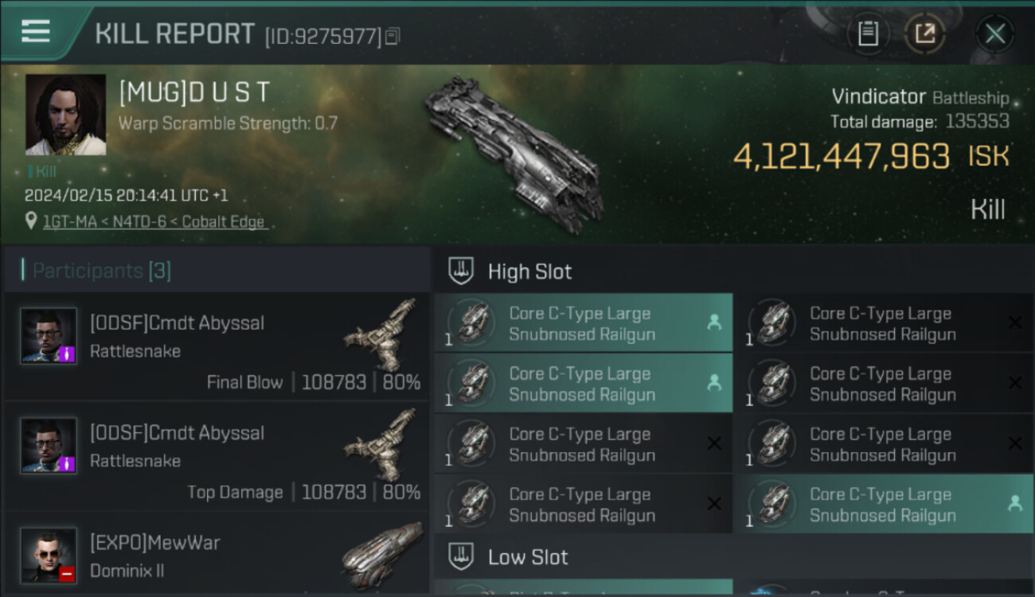This screenshot has height=597, width=1035.
Task: Click X on top-right railgun entry
Action: (x=1015, y=322)
